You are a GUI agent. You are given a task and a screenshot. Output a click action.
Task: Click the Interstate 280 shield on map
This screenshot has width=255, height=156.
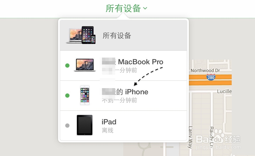211,77
